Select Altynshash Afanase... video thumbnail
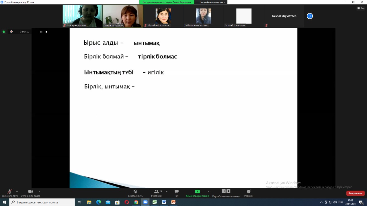The width and height of the screenshot is (367, 206). [x=163, y=16]
